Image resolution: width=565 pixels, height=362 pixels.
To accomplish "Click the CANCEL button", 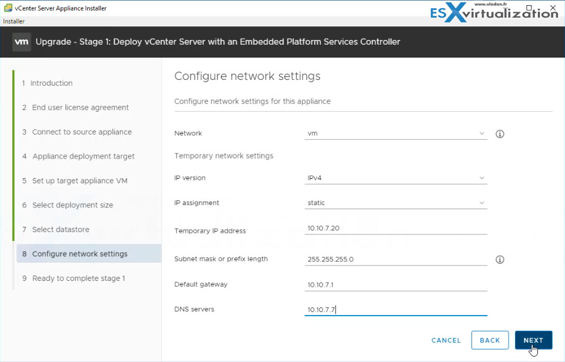I will click(446, 340).
